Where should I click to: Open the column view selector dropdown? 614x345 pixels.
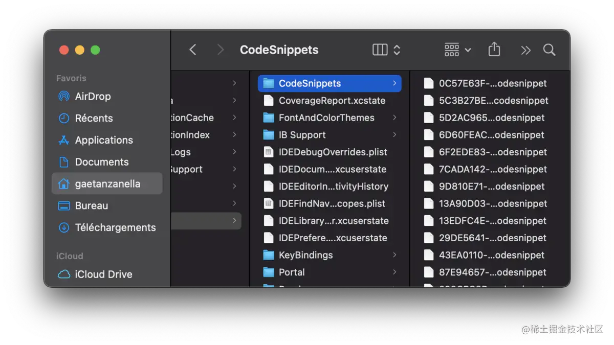(x=385, y=49)
